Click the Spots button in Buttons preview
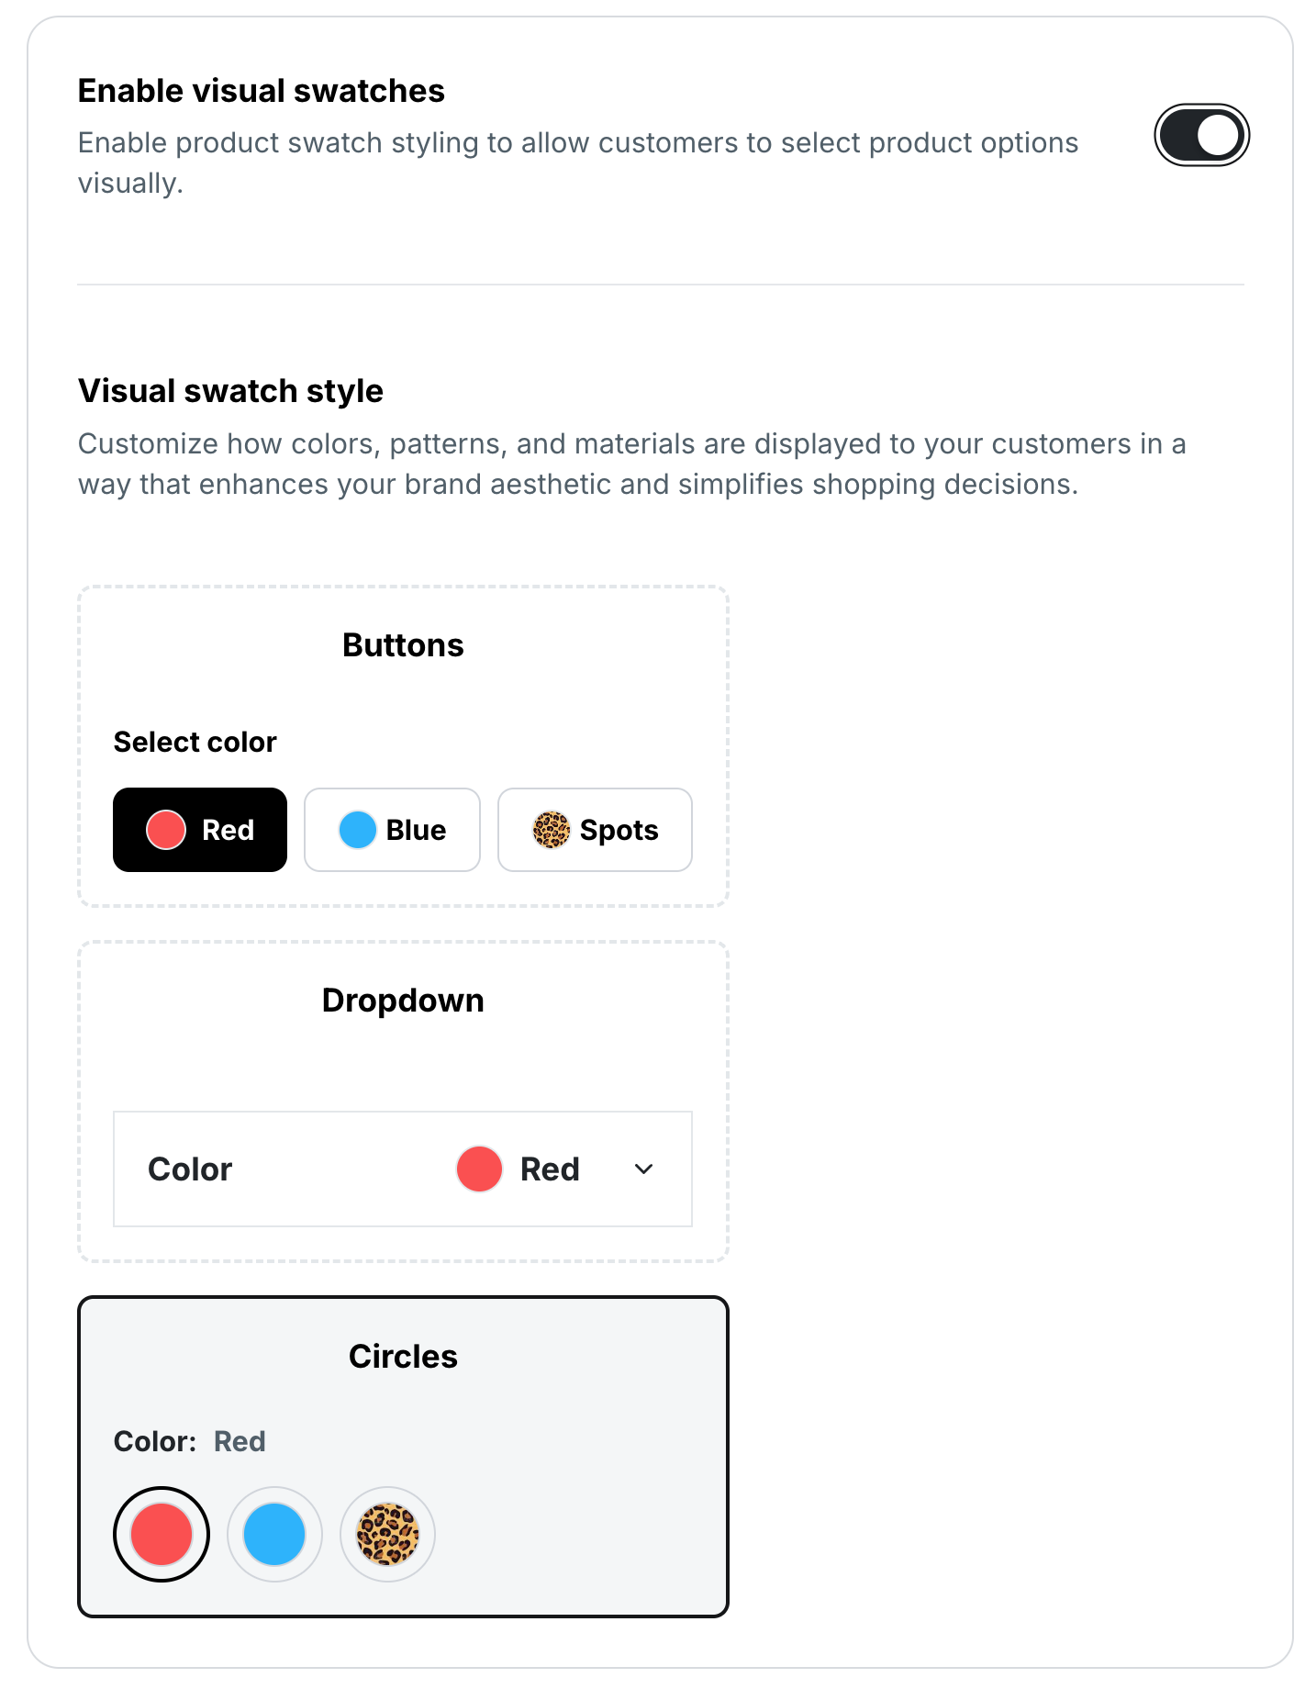Screen dimensions: 1316x1689 [595, 830]
